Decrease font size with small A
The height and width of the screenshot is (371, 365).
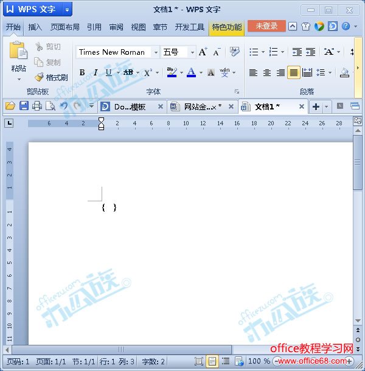coord(217,52)
